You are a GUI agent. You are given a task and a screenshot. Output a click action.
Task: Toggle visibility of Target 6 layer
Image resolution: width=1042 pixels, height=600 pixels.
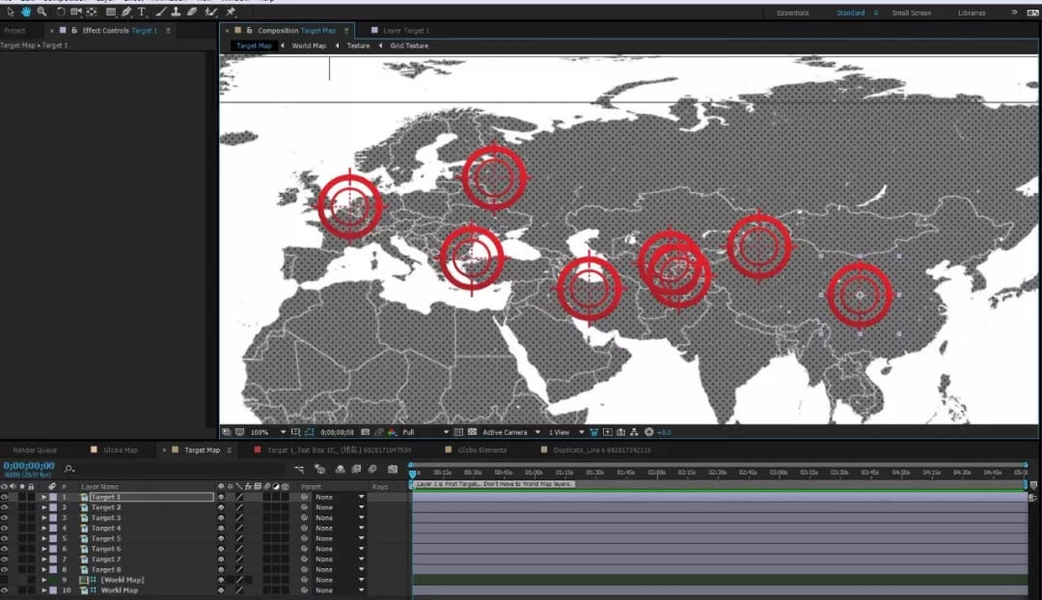click(5, 549)
